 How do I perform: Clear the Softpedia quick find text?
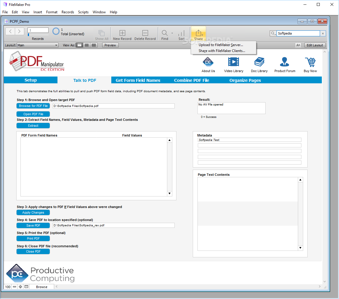(x=323, y=33)
